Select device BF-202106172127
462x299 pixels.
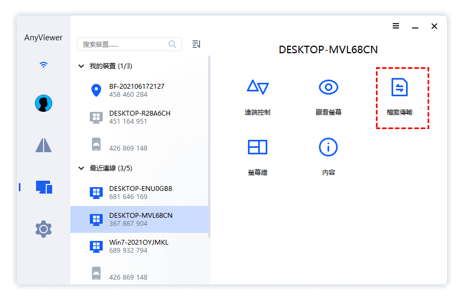pyautogui.click(x=137, y=90)
